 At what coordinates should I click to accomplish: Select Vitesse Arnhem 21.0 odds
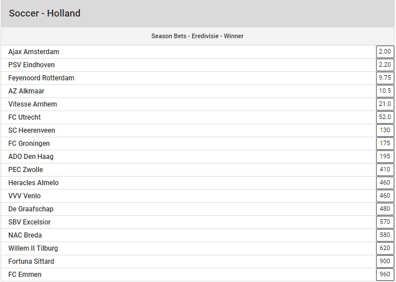[385, 104]
